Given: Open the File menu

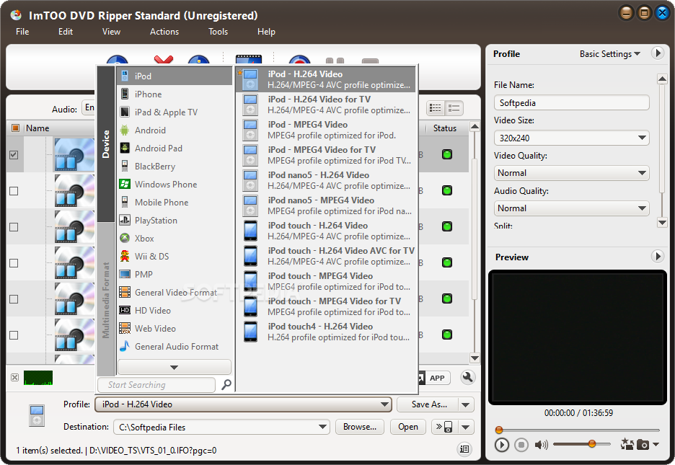Looking at the screenshot, I should [22, 32].
